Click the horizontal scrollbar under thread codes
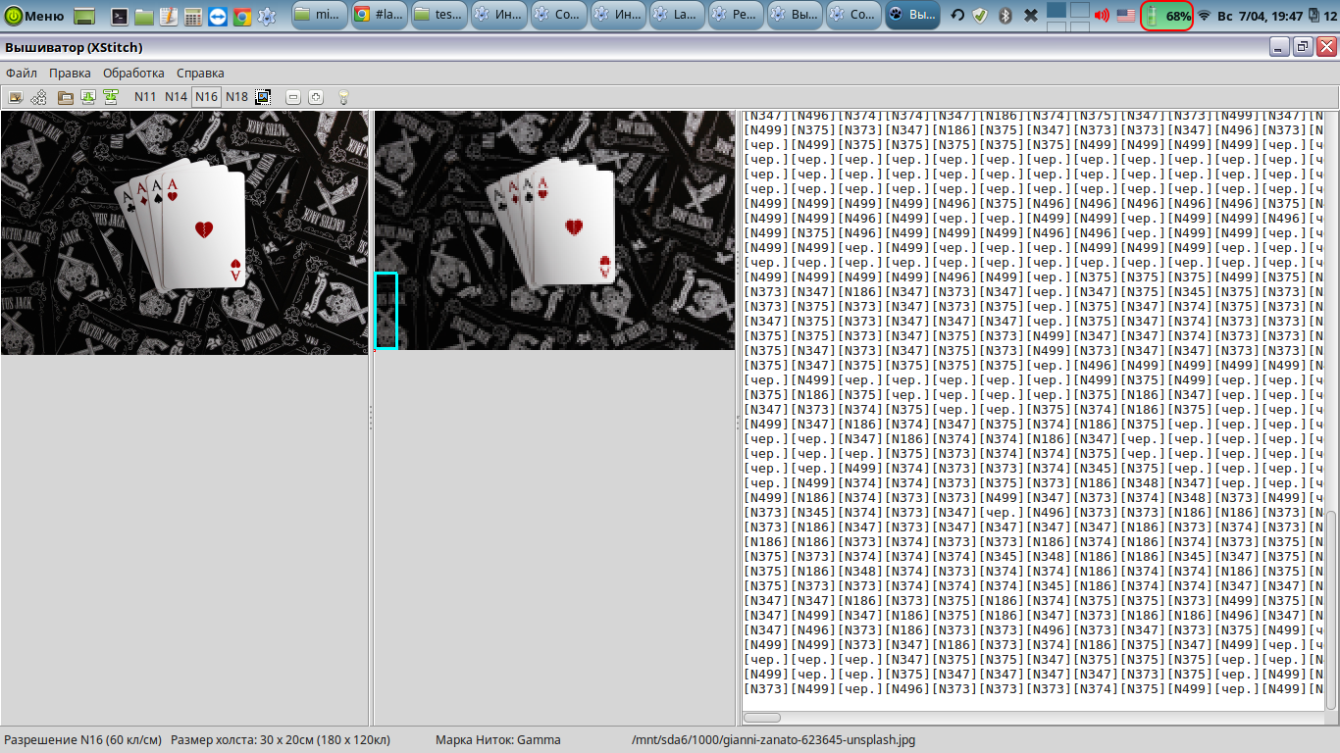The image size is (1340, 753). pos(762,718)
